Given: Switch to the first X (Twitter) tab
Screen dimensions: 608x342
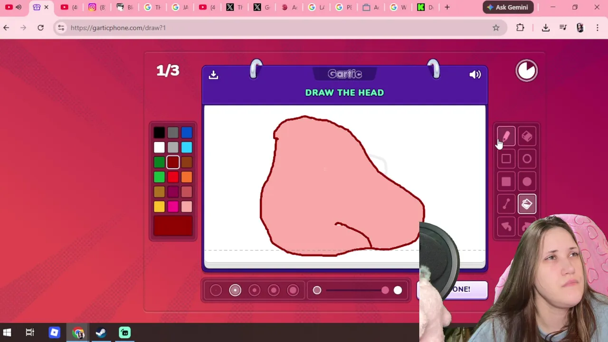Looking at the screenshot, I should pos(234,7).
